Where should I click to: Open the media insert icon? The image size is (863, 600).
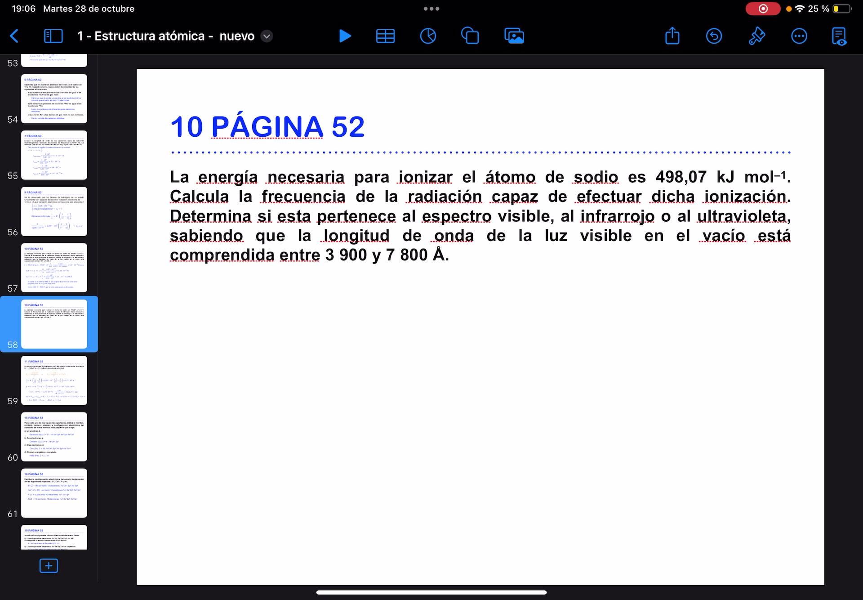tap(514, 36)
